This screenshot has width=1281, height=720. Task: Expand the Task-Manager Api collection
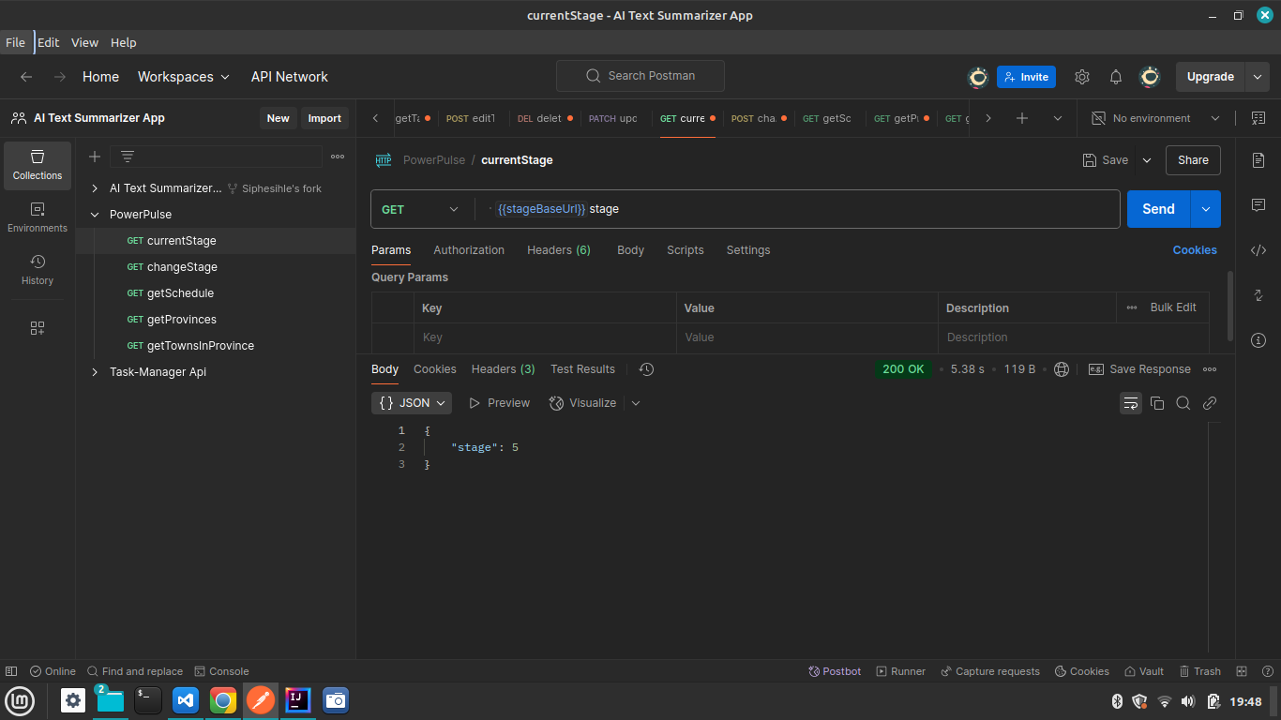95,372
